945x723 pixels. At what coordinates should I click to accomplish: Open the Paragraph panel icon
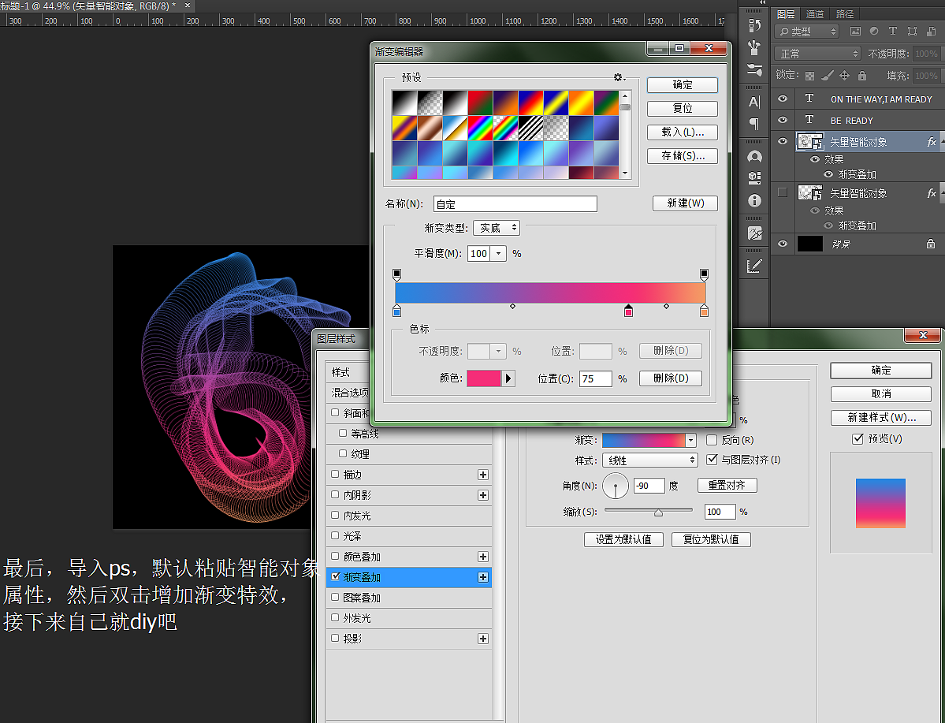[x=754, y=124]
